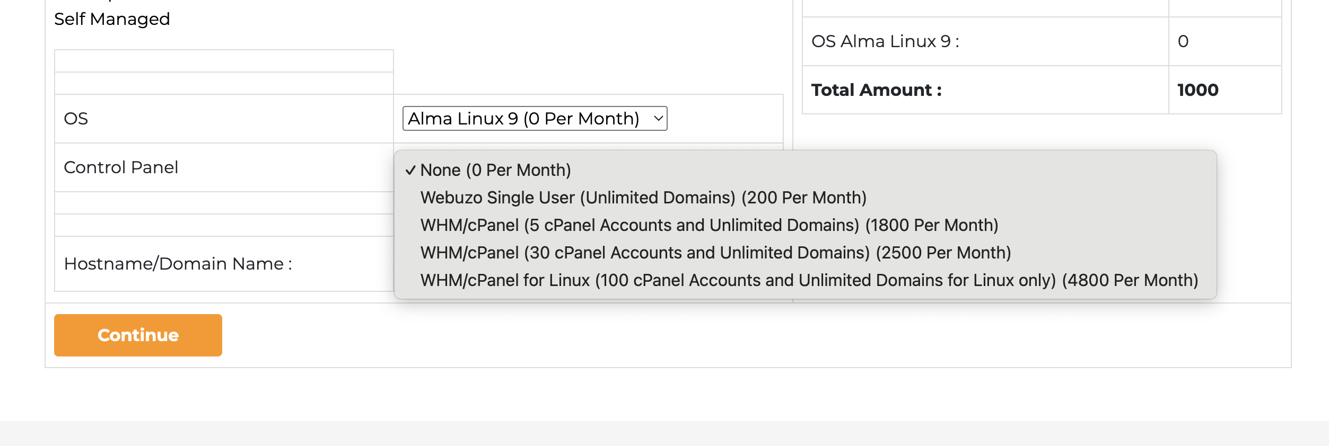Click the Control Panel field label
This screenshot has height=446, width=1329.
pyautogui.click(x=121, y=167)
